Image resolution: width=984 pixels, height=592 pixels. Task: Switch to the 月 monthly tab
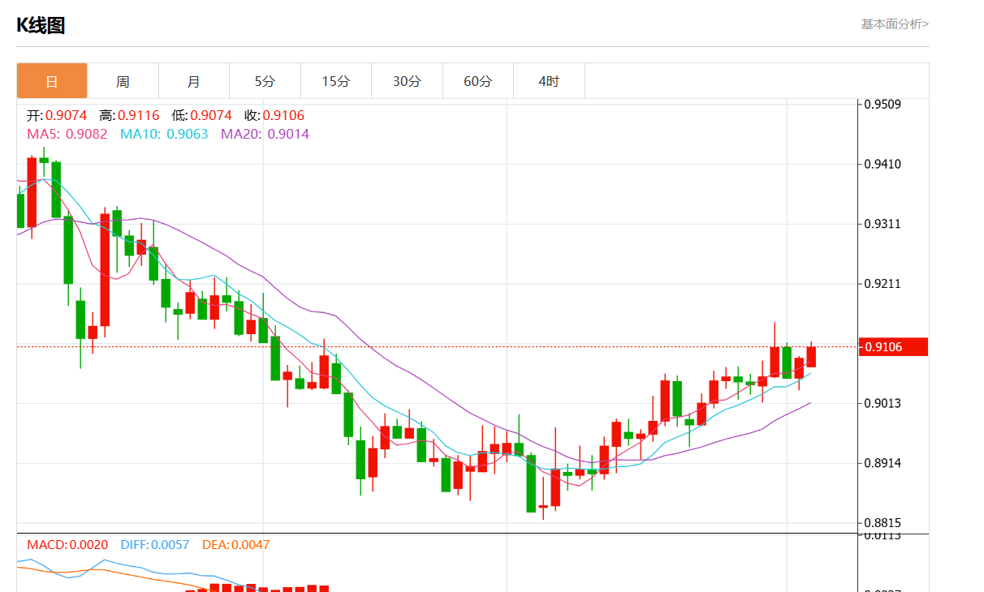click(193, 81)
